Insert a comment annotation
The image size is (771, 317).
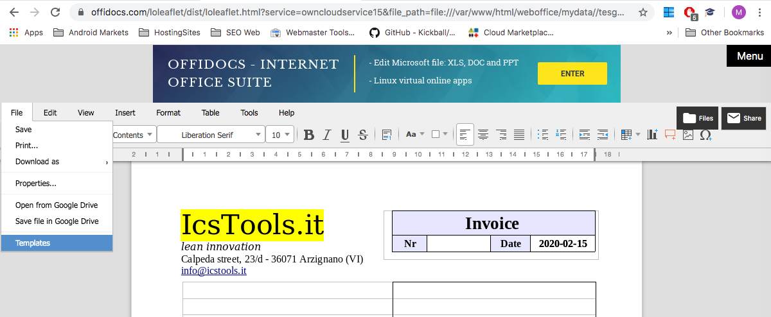click(x=670, y=135)
